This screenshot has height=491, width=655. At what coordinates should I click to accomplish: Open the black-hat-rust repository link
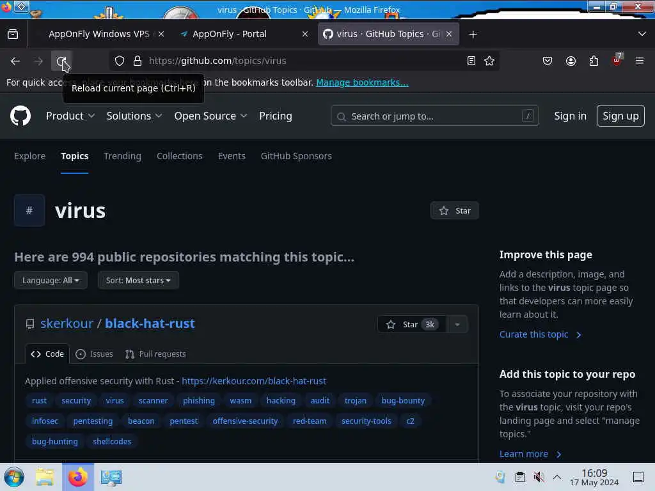point(150,323)
